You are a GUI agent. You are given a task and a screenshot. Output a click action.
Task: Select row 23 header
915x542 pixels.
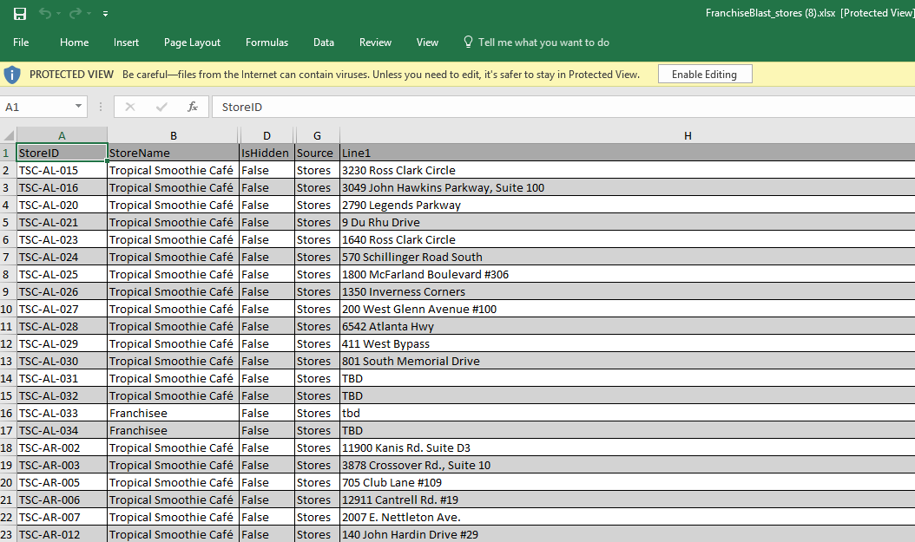[x=8, y=534]
